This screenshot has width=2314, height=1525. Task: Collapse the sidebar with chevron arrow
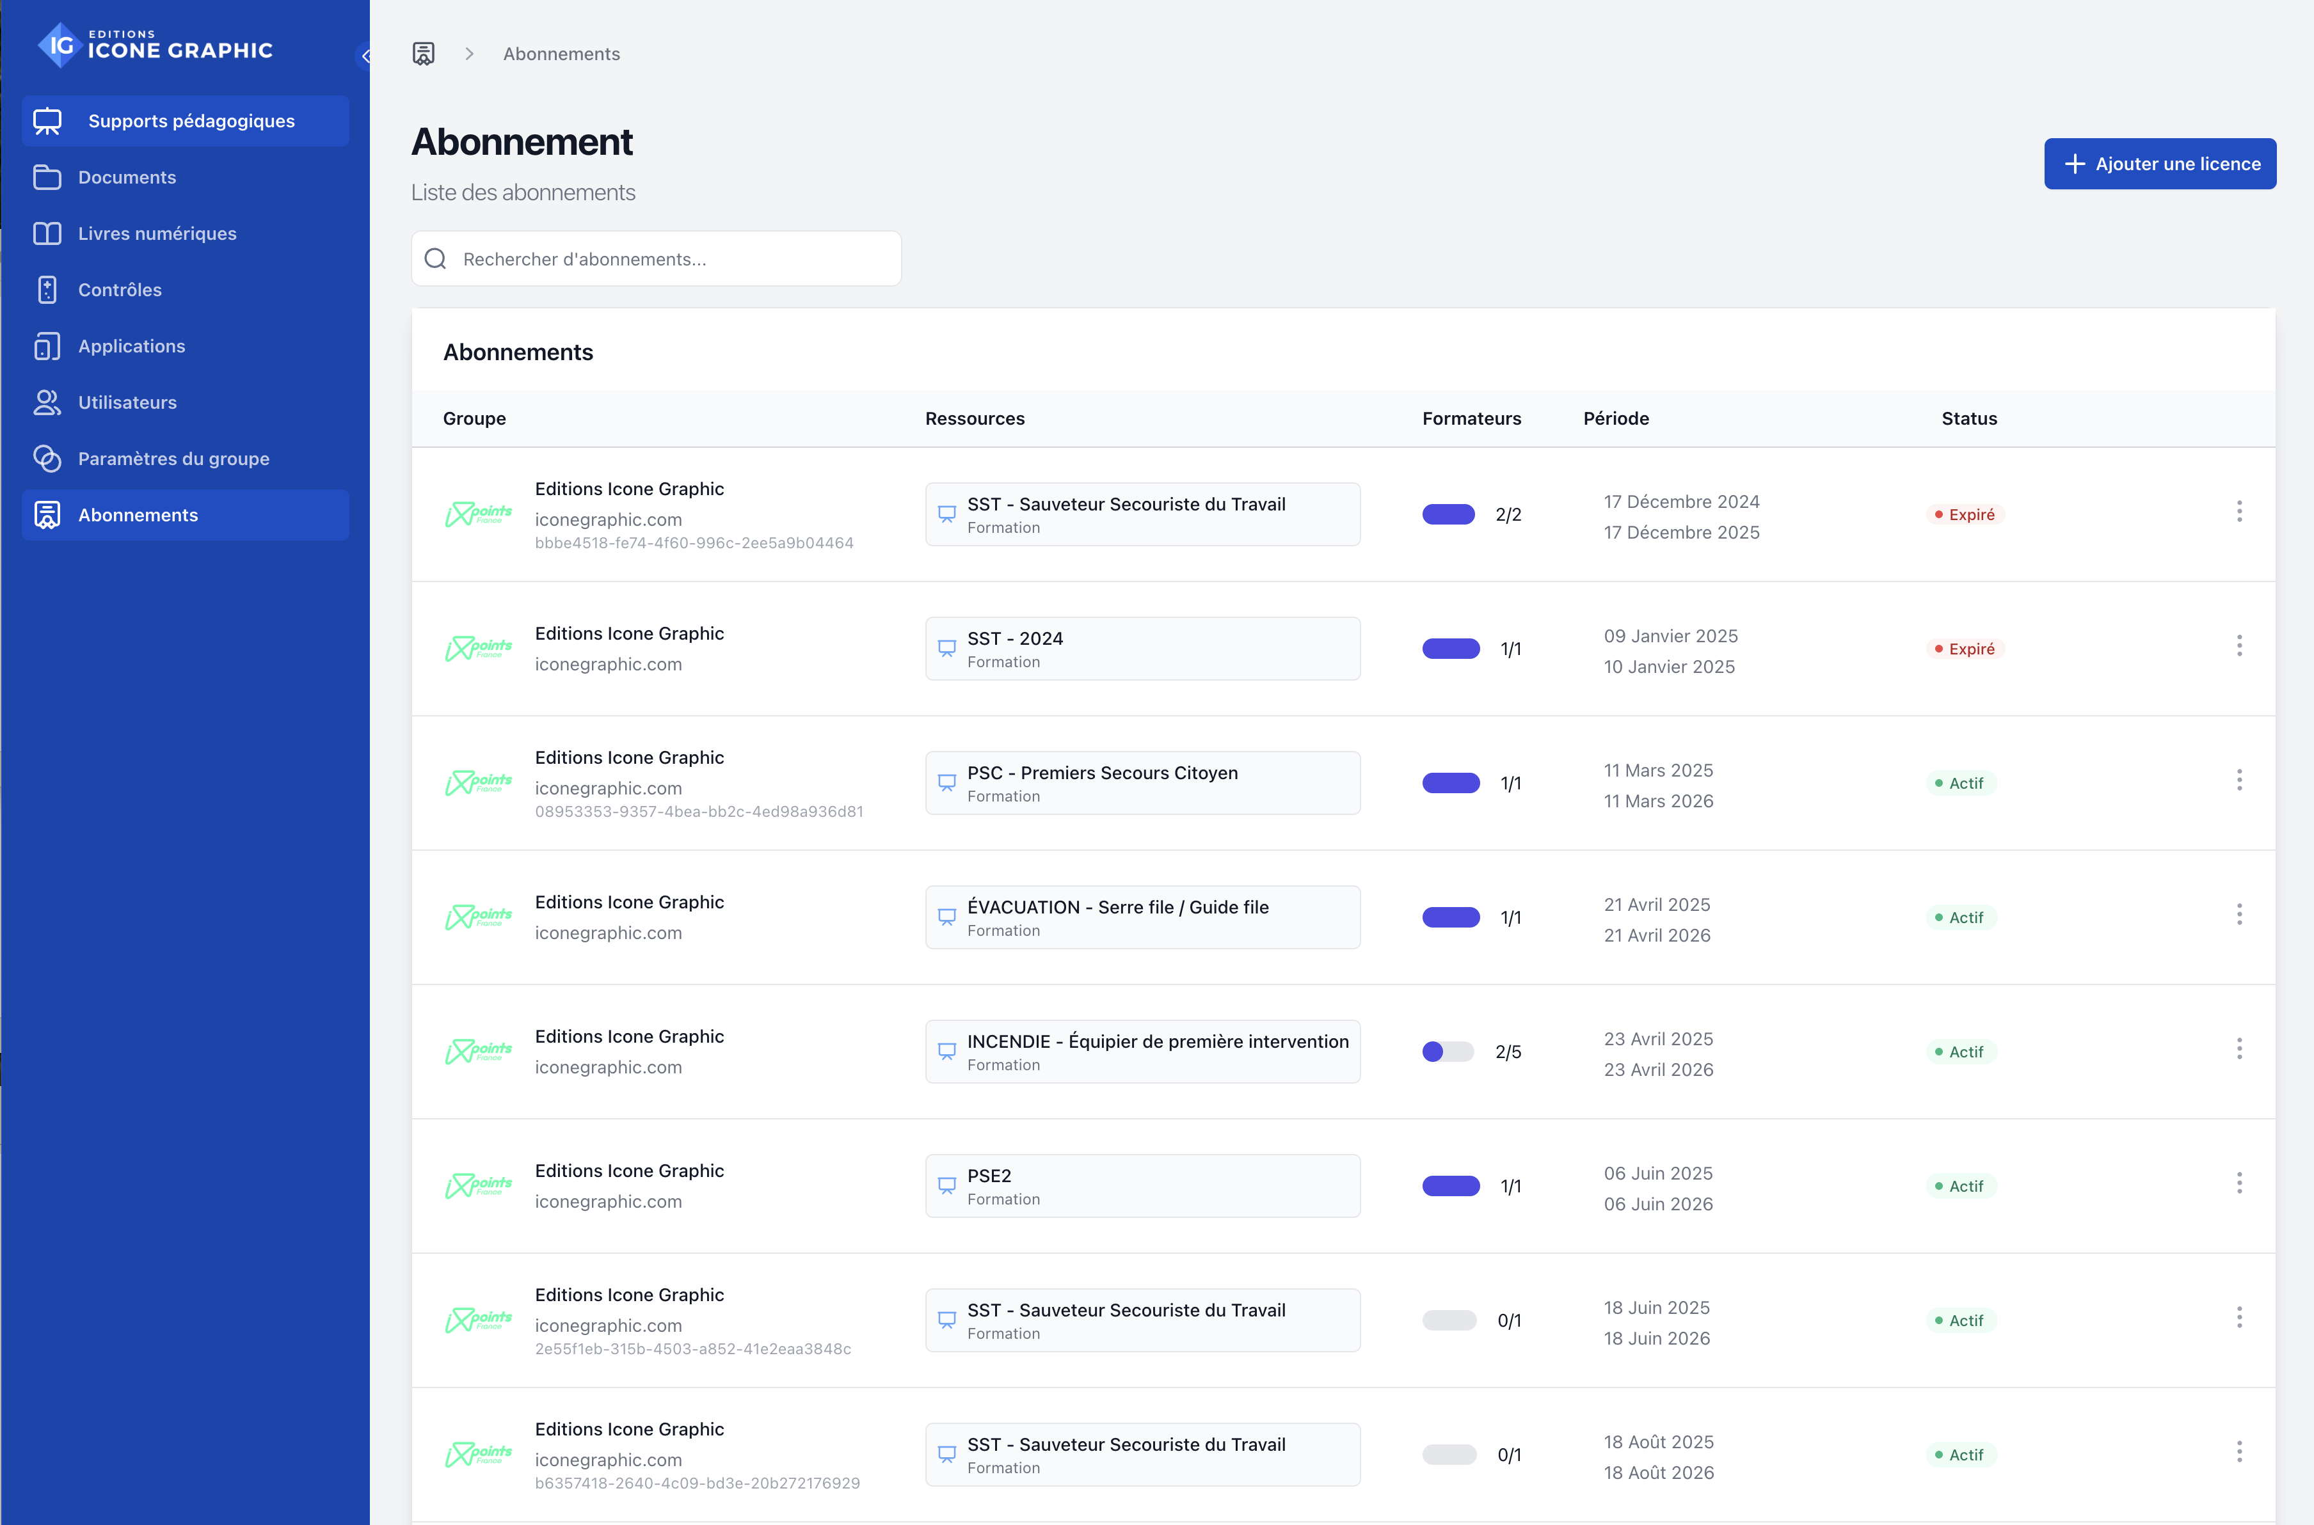[365, 56]
